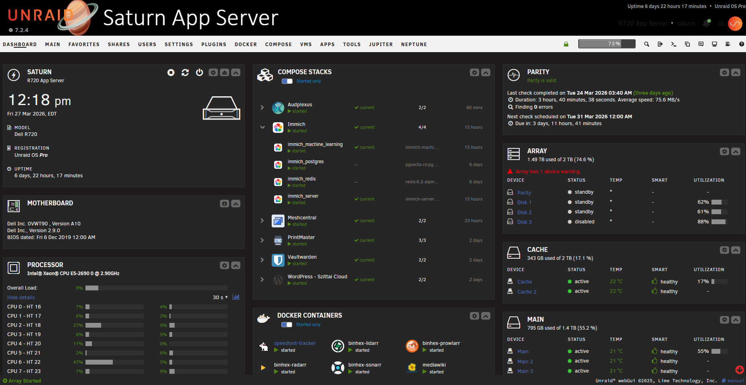
Task: Open the Disk 3 device link
Action: point(524,222)
